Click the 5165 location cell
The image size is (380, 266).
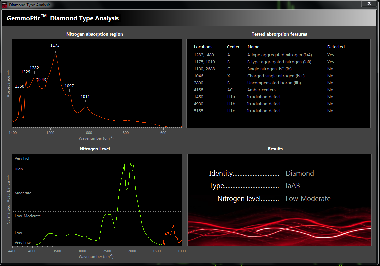coord(198,111)
